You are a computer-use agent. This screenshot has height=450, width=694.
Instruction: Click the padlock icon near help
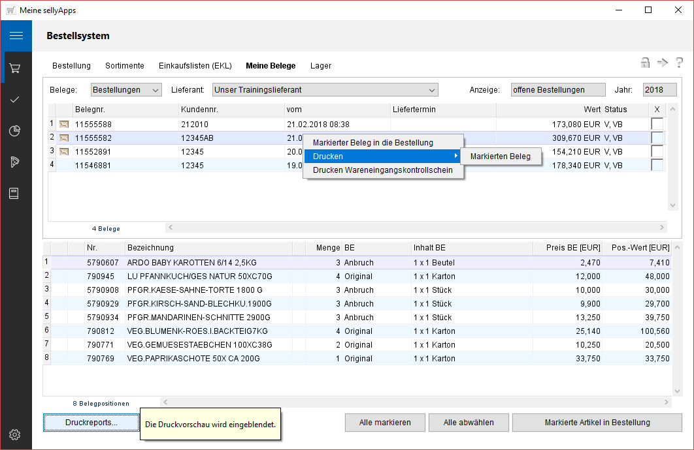click(645, 63)
